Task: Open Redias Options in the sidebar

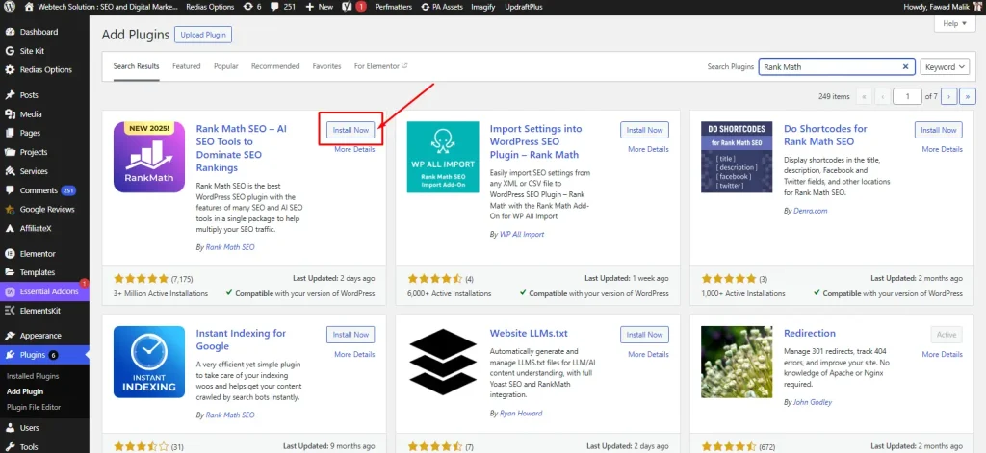Action: (x=44, y=70)
